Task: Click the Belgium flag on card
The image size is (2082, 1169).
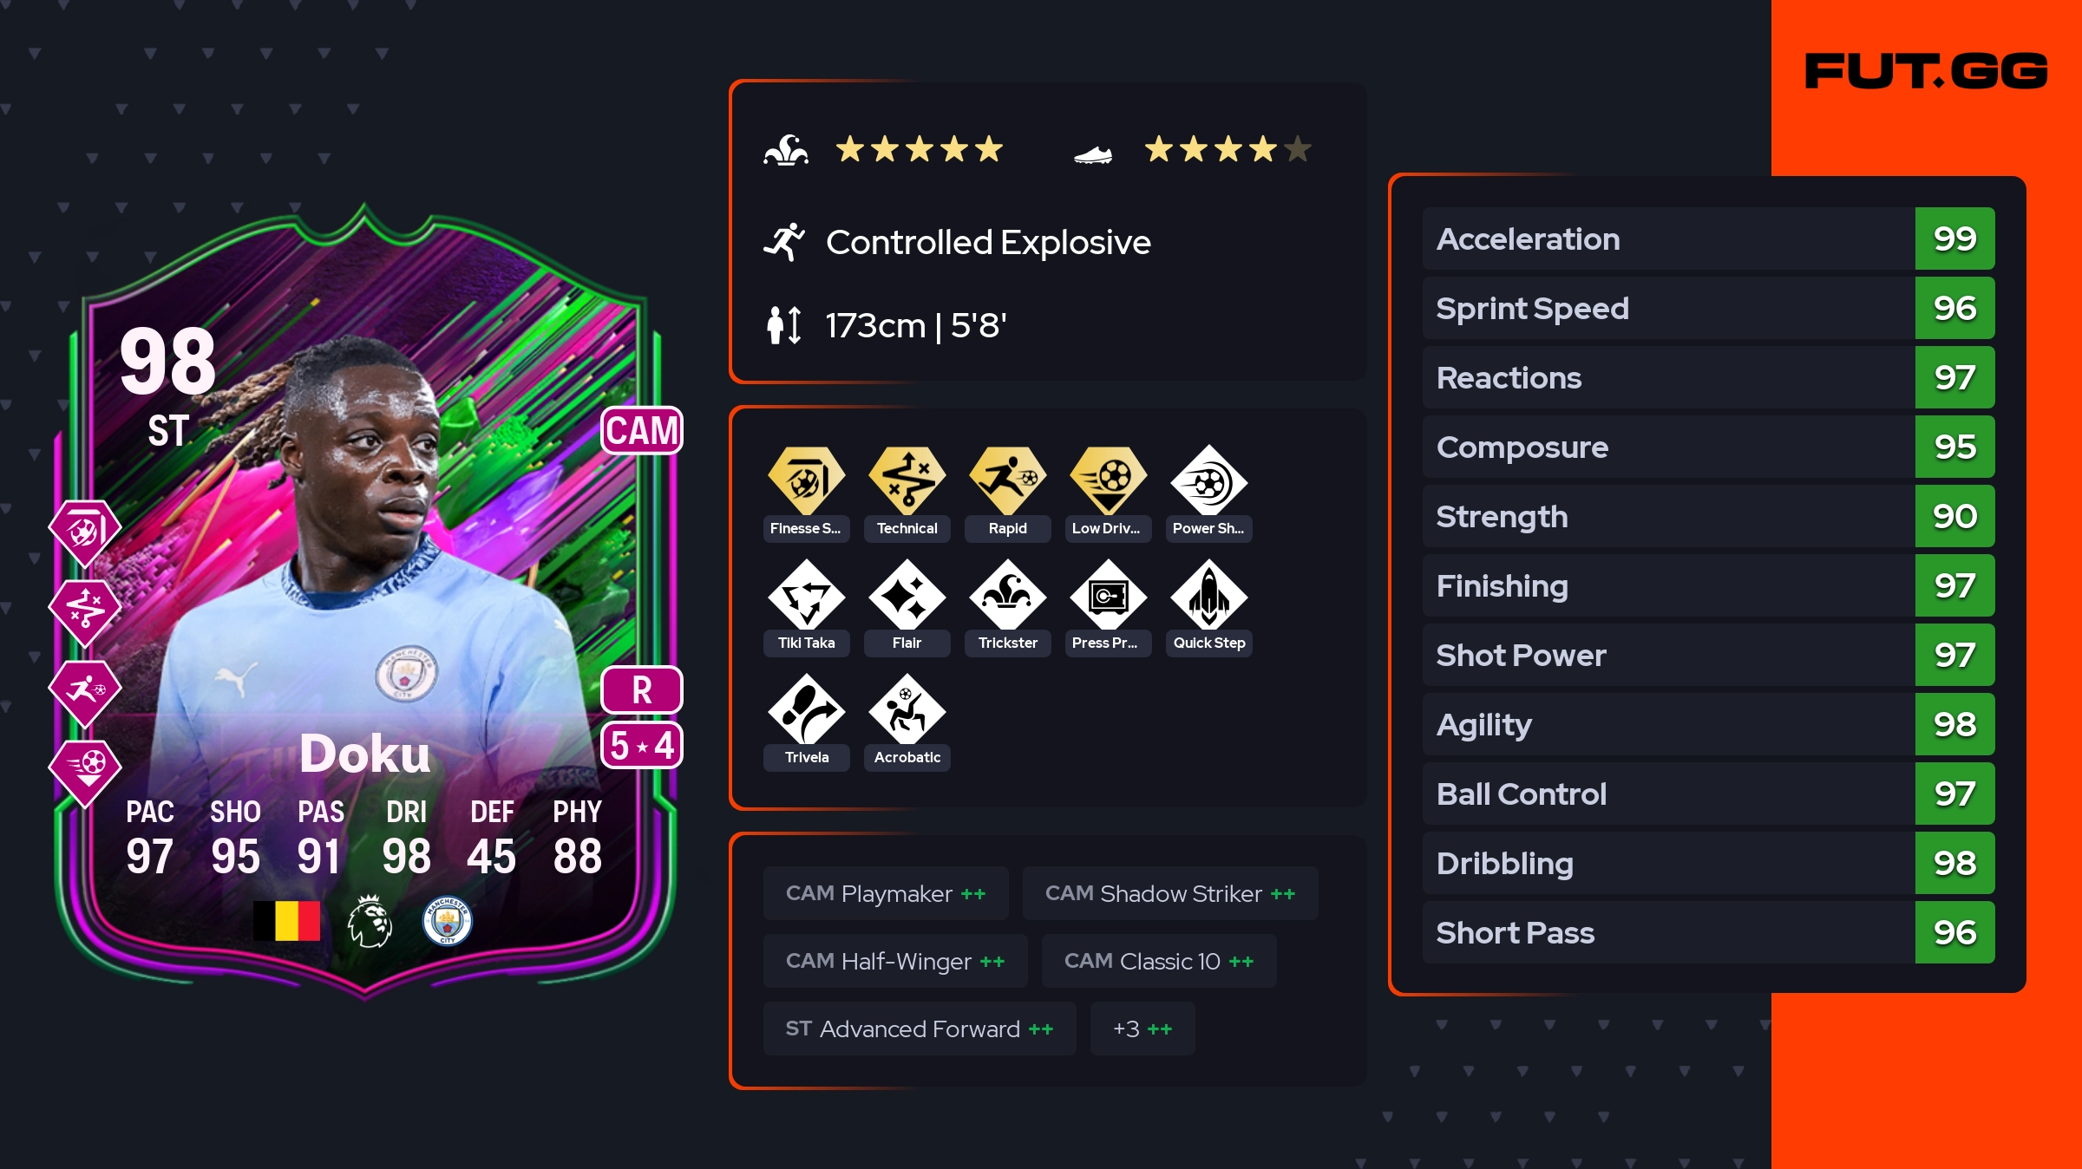Action: [286, 921]
